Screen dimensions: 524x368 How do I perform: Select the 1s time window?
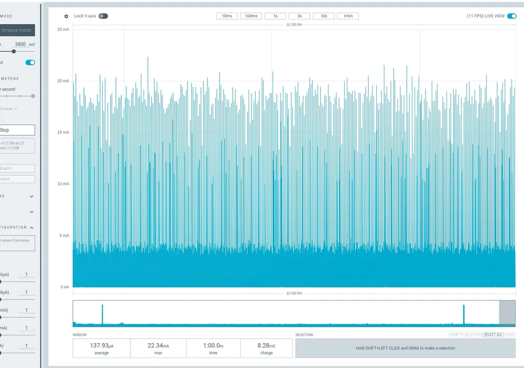click(275, 16)
